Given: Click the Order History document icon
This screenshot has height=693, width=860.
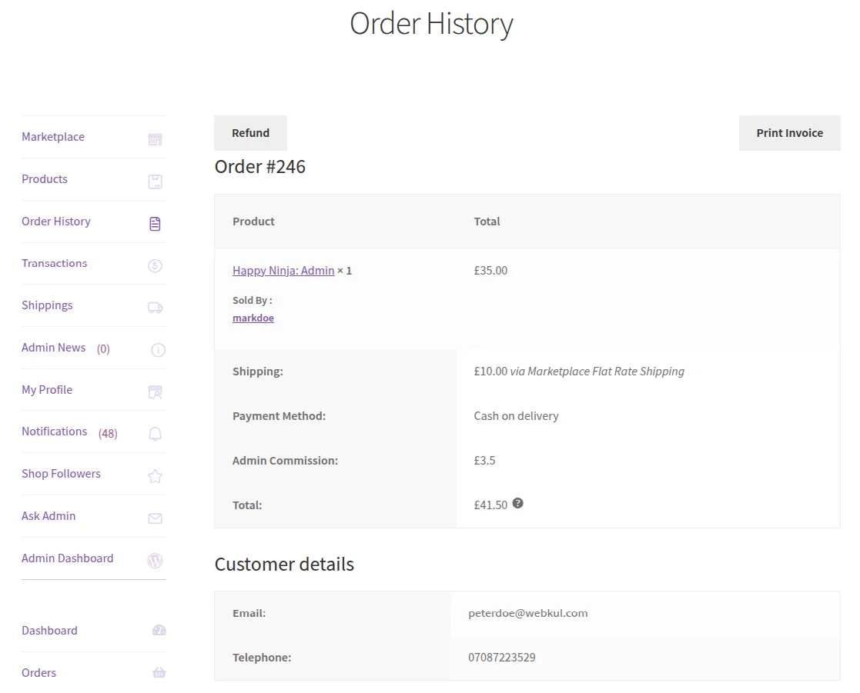Looking at the screenshot, I should (x=155, y=223).
